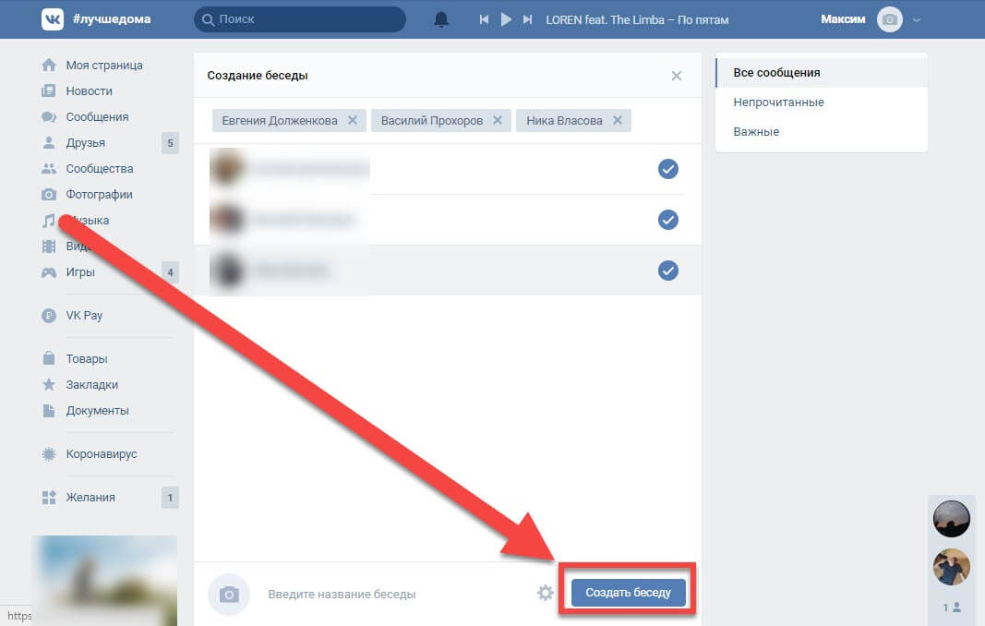985x626 pixels.
Task: Click the LOREN feat. The Limba track title
Action: click(637, 20)
